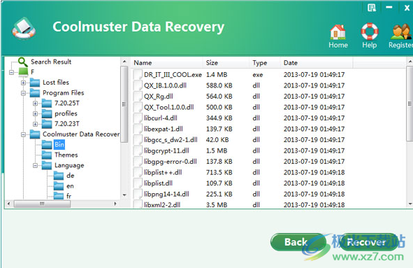Sort by Type column header

(265, 63)
